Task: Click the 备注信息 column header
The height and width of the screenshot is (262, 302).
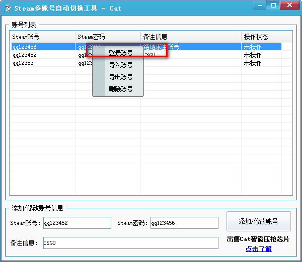Action: coord(190,37)
